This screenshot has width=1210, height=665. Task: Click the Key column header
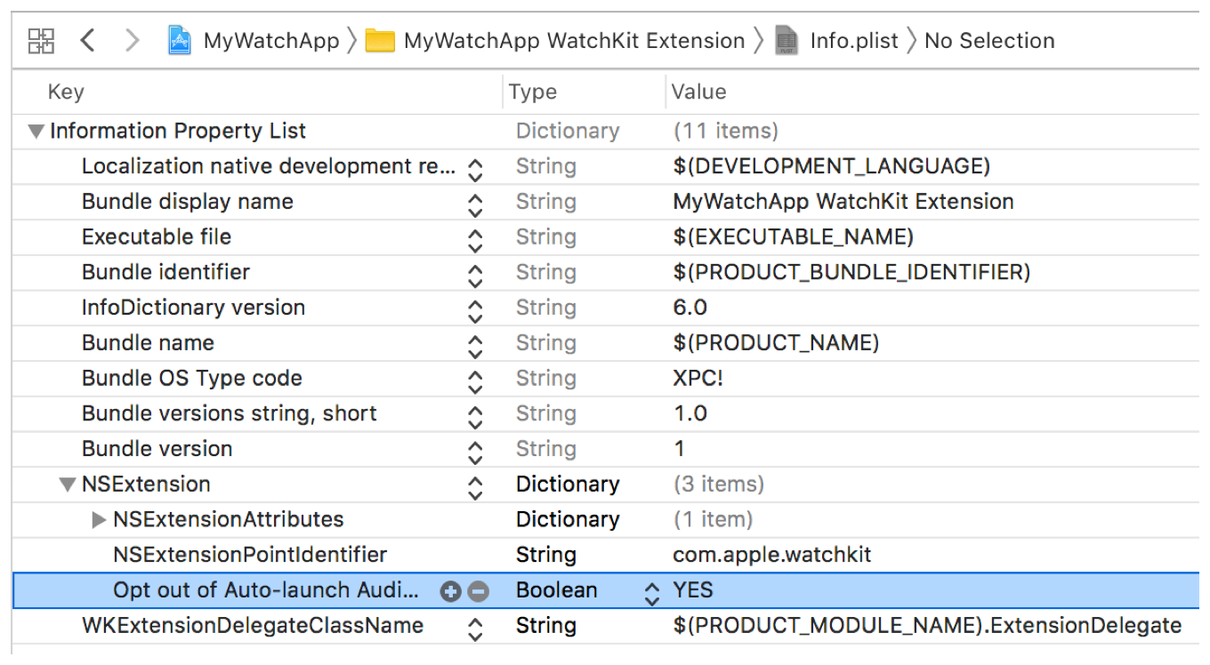pos(66,92)
